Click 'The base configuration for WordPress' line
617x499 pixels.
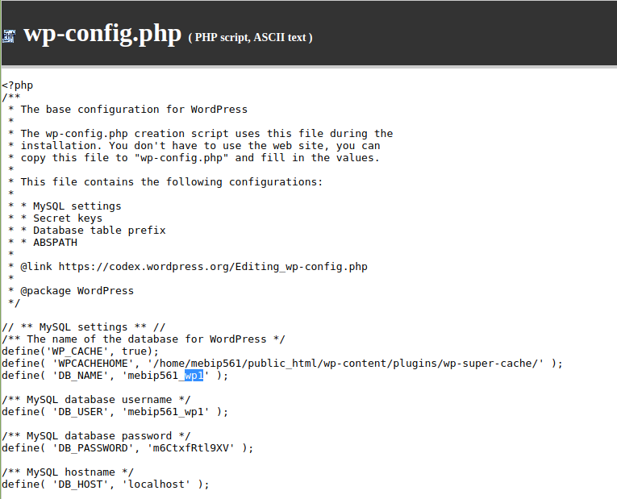coord(134,110)
